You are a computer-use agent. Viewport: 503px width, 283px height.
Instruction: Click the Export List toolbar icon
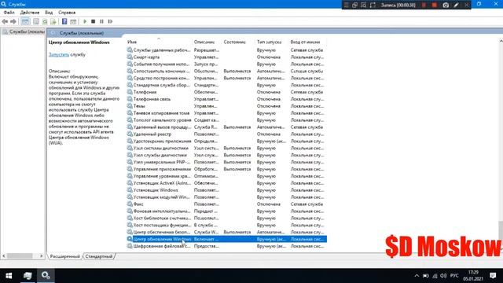pyautogui.click(x=53, y=21)
